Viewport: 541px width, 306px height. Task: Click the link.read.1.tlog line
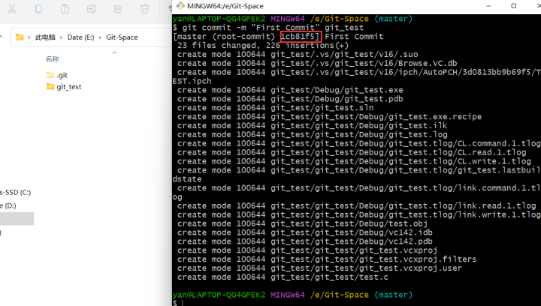(357, 206)
